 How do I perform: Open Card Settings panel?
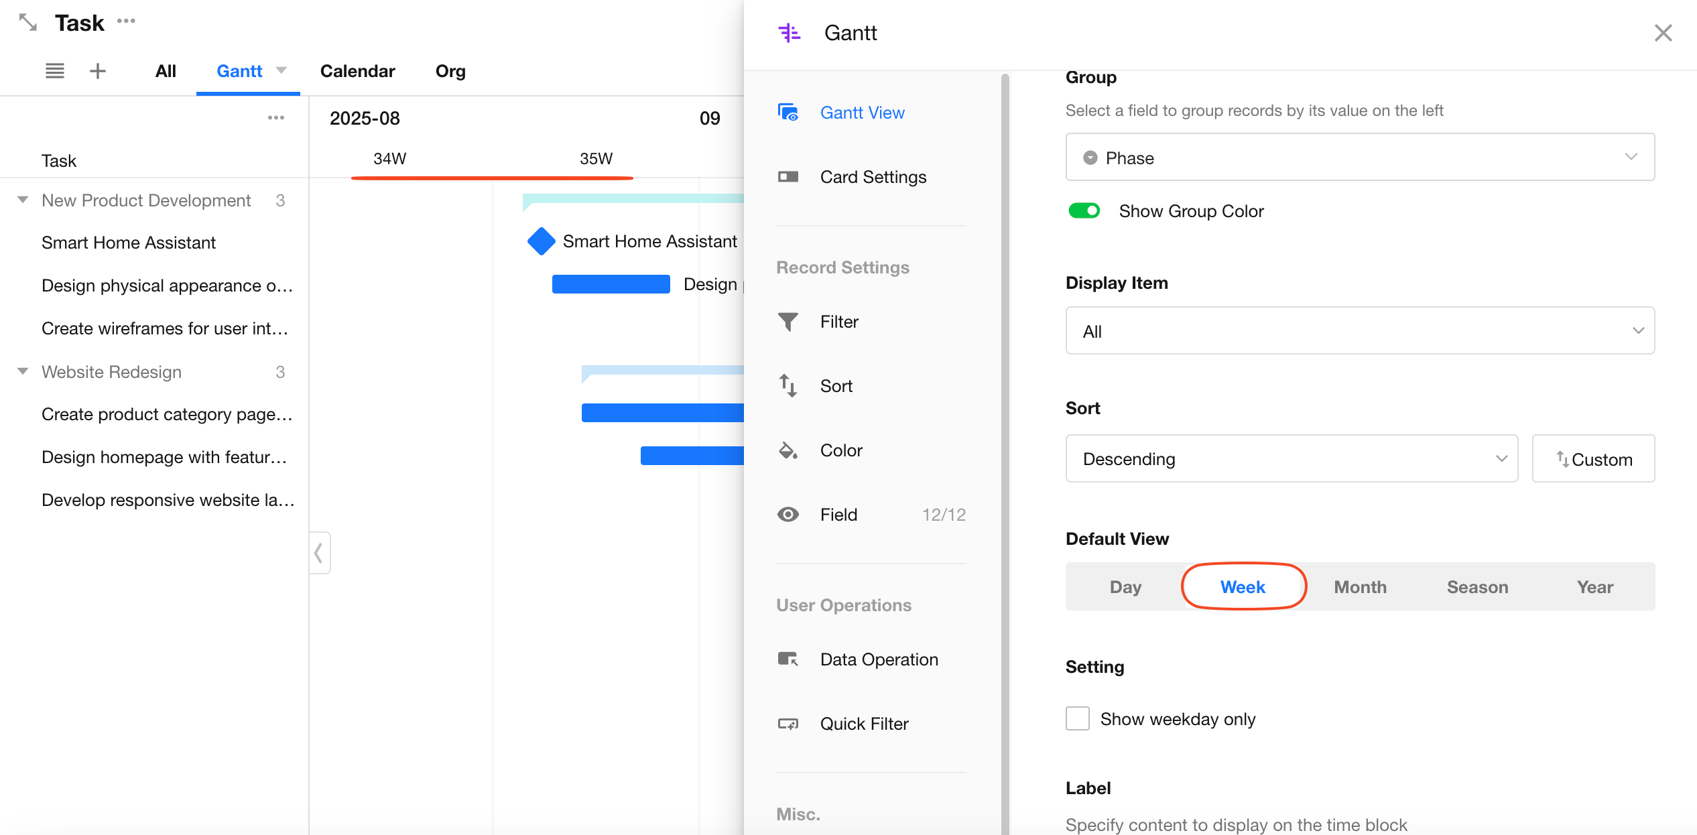click(x=873, y=177)
